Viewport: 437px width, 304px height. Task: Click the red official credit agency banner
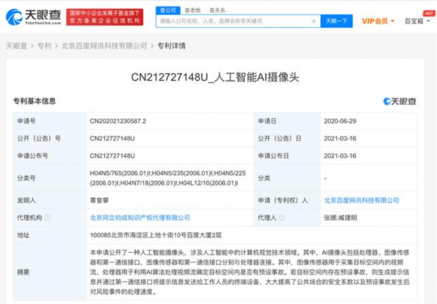click(x=105, y=17)
